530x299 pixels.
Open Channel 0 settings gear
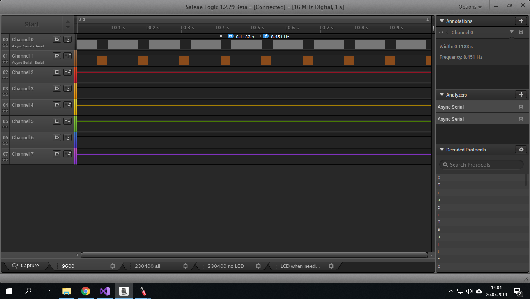point(57,39)
